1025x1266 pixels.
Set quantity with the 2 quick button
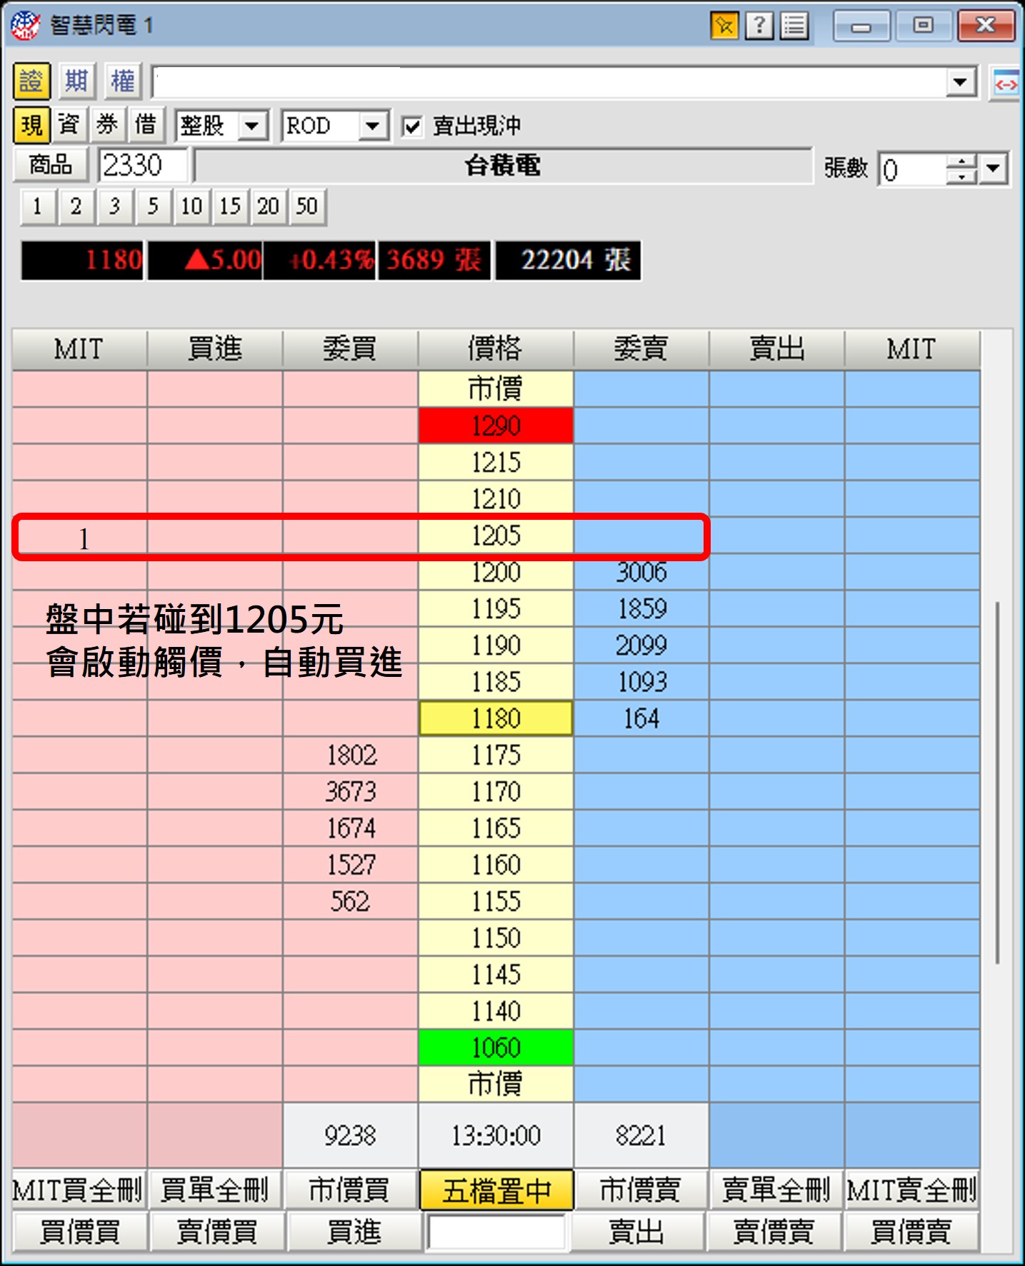click(76, 207)
